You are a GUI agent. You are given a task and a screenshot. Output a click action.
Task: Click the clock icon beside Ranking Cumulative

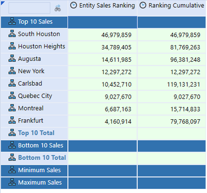click(143, 5)
